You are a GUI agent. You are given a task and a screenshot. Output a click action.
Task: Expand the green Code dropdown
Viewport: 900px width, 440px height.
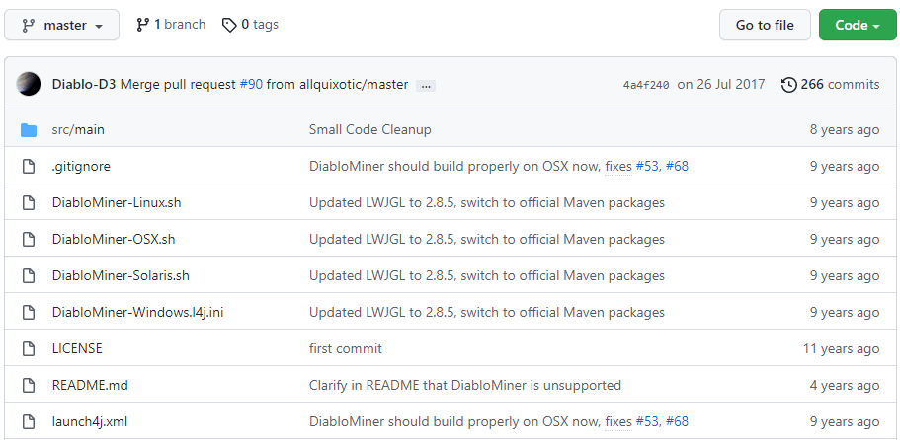[x=850, y=26]
